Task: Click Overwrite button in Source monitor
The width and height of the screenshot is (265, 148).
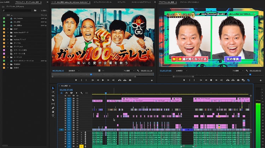Action: pyautogui.click(x=125, y=80)
